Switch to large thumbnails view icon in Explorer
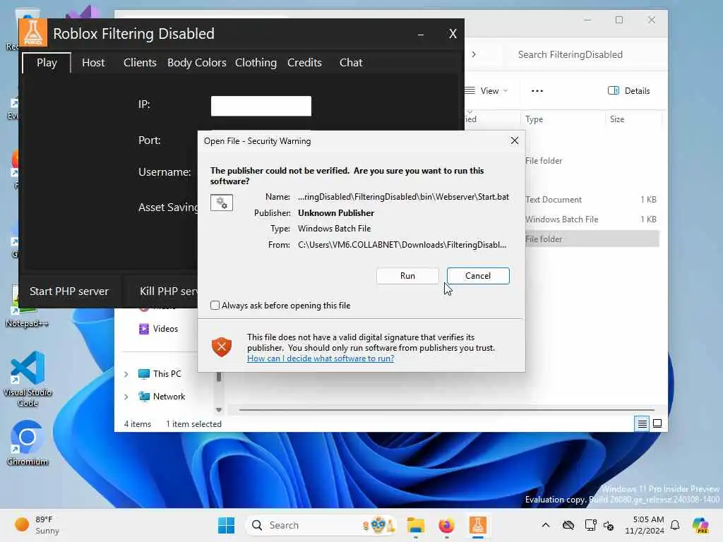The image size is (723, 542). (x=657, y=423)
